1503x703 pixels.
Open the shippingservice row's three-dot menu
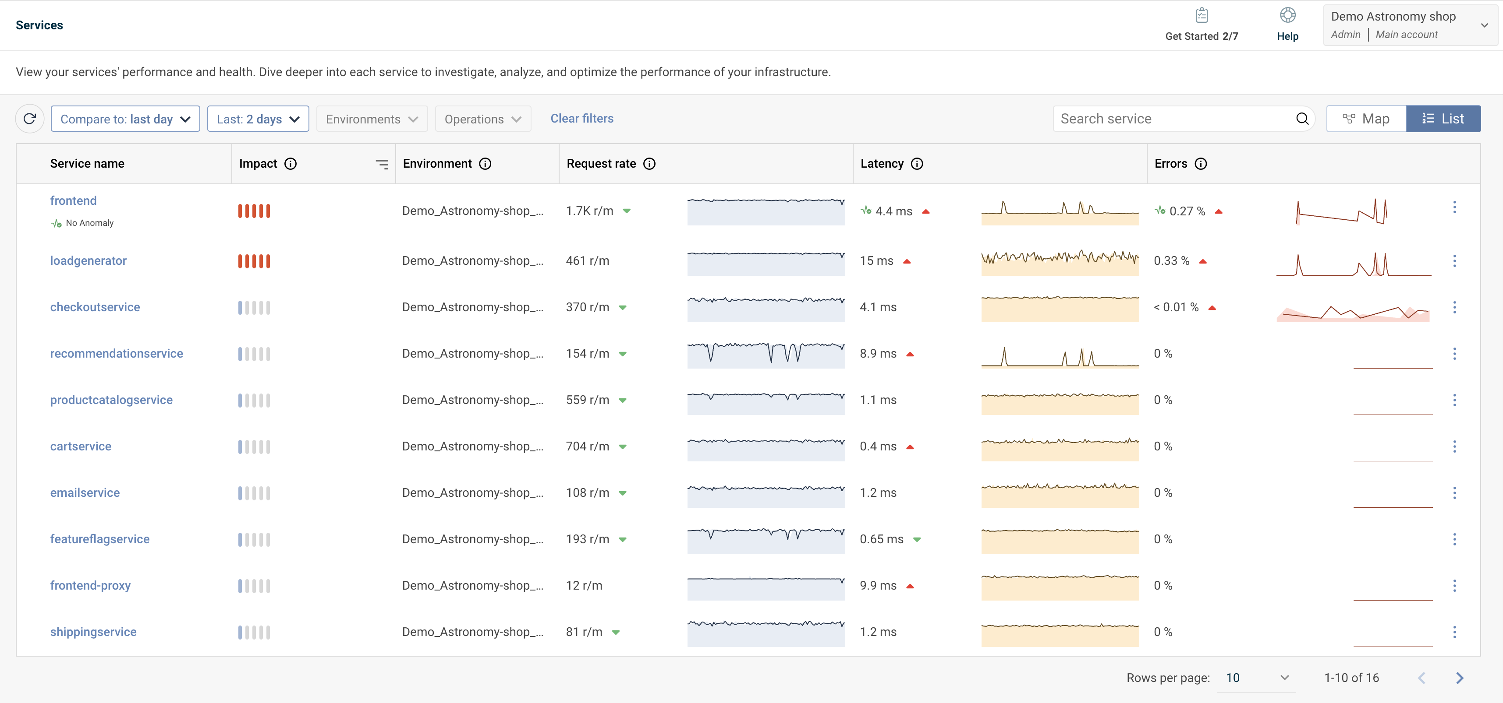click(x=1454, y=632)
